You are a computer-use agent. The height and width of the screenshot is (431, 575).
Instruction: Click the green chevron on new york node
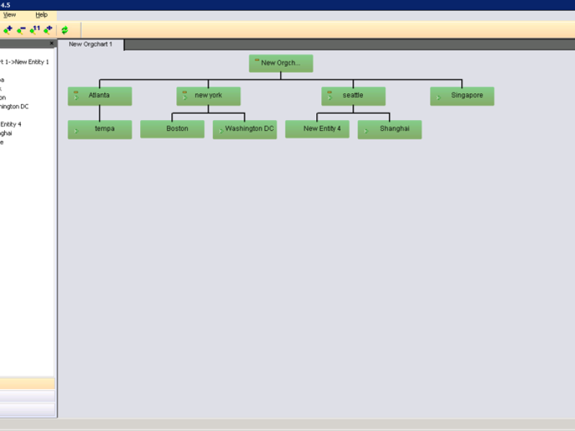(x=185, y=98)
